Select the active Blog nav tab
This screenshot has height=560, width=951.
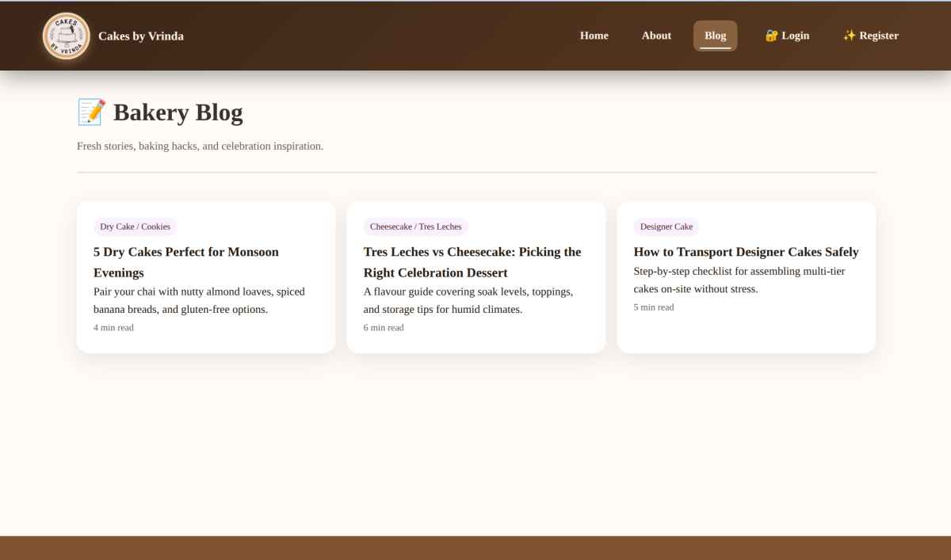pyautogui.click(x=715, y=36)
